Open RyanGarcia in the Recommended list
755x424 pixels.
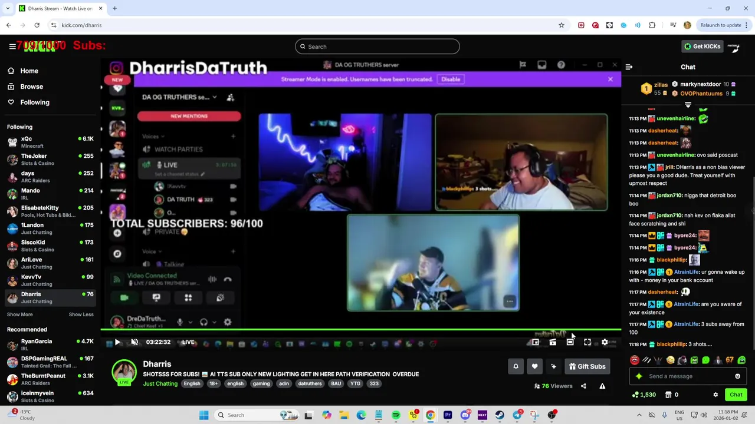[x=50, y=344]
